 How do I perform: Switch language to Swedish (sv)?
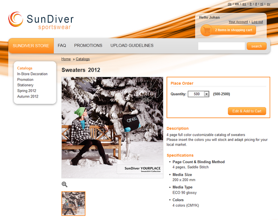[268, 4]
